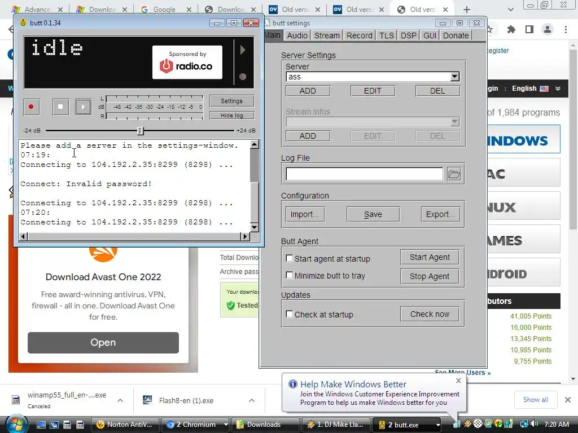
Task: Enable Check at startup for updates
Action: [x=290, y=314]
